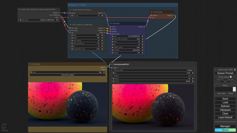
Task: Click model input socket on VideoLinearCFGGuidance
Action: point(70,13)
